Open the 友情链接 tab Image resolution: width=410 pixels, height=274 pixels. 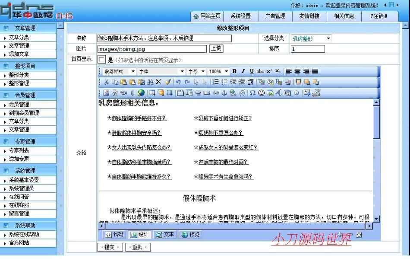tap(309, 16)
